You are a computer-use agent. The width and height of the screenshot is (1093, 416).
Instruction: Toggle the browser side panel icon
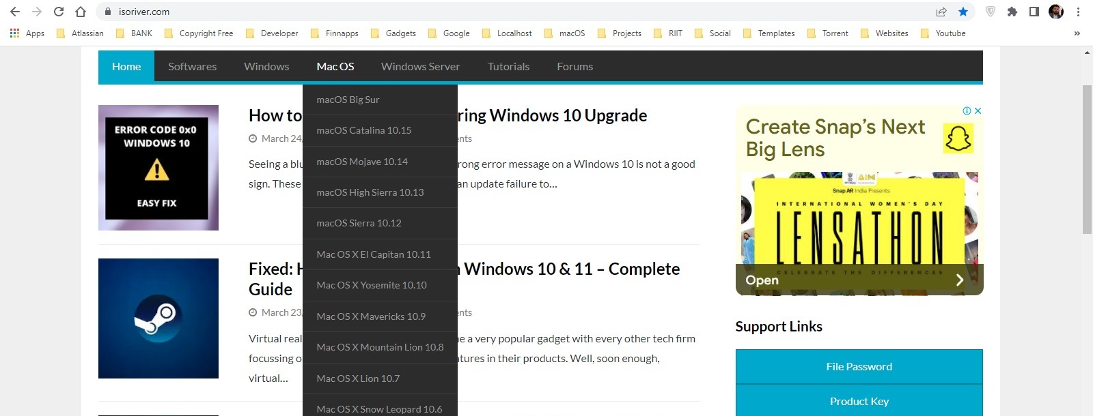point(1034,12)
